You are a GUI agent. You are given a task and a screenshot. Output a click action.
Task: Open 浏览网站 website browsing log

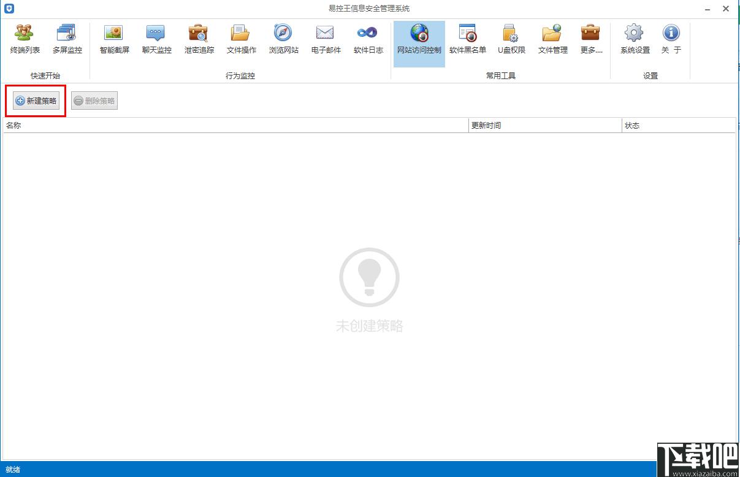(283, 40)
